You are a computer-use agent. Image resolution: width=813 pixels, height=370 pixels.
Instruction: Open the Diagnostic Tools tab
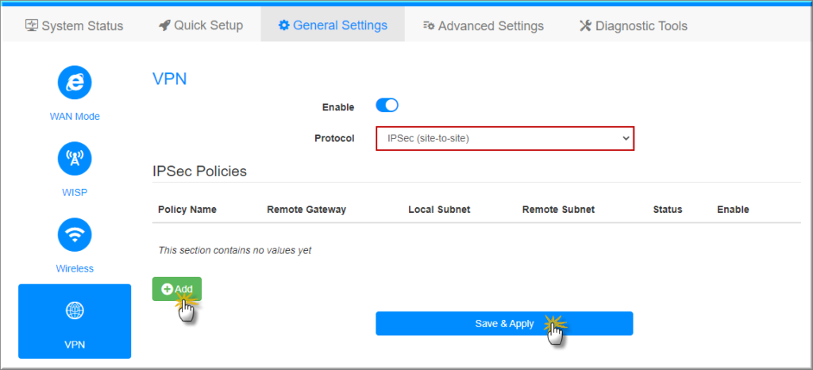(634, 25)
